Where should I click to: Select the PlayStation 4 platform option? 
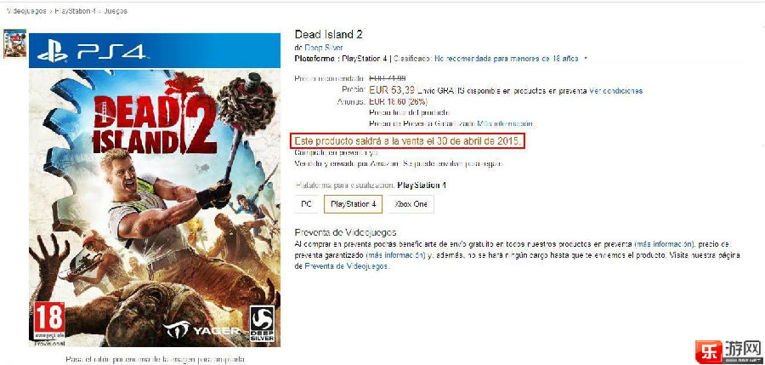pos(353,204)
